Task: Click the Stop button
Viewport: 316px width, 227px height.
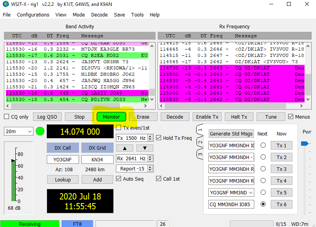Action: (x=79, y=117)
